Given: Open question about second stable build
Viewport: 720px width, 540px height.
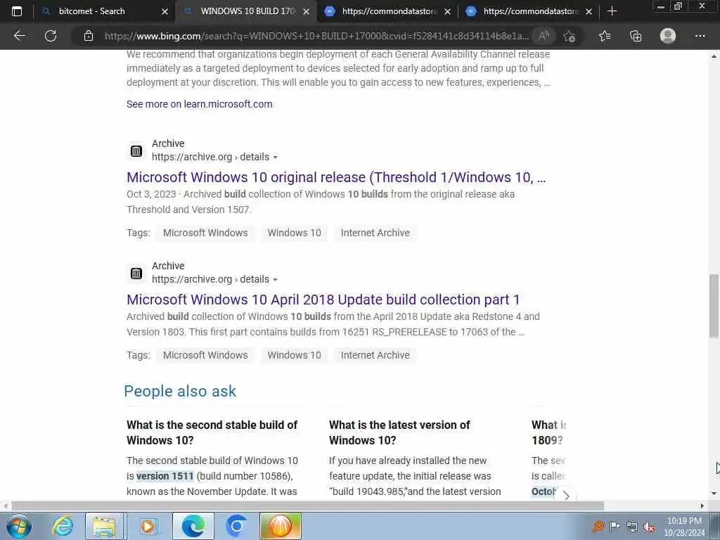Looking at the screenshot, I should [x=212, y=432].
